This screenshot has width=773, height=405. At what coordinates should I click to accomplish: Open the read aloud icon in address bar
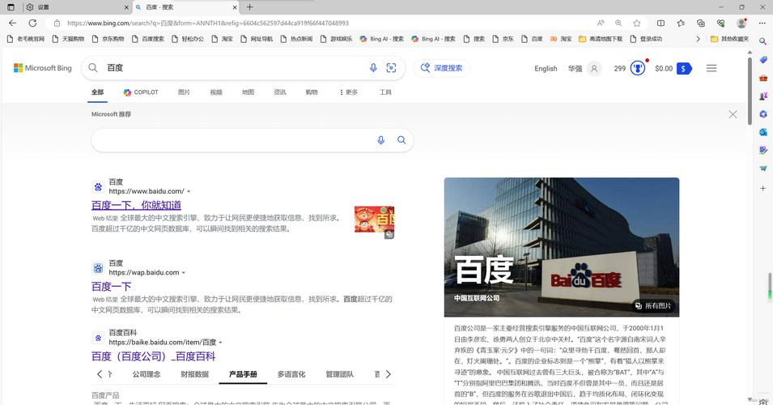pyautogui.click(x=601, y=23)
